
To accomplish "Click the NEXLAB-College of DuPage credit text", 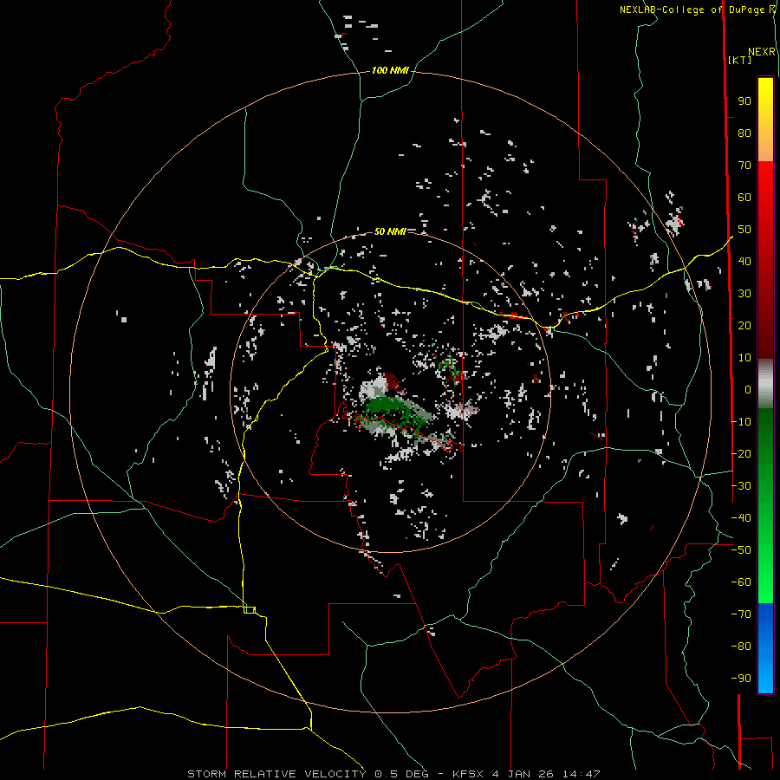I will click(x=697, y=10).
